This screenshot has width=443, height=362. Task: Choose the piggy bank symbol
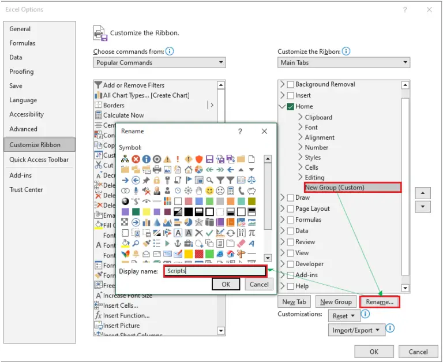coord(251,191)
